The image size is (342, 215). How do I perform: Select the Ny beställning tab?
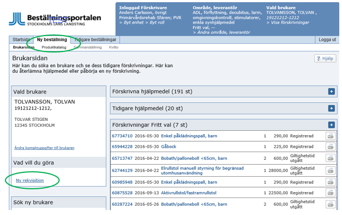(52, 40)
